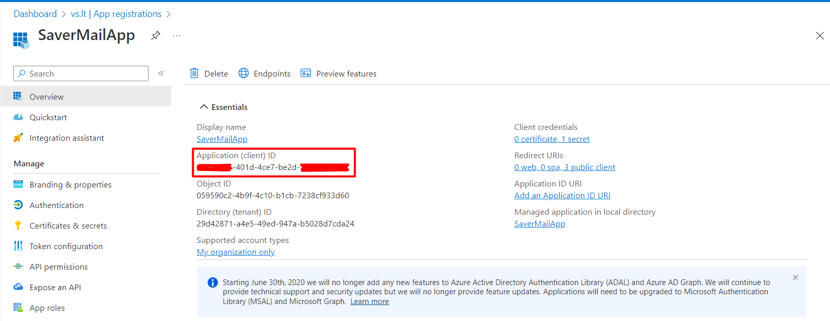Close the SaverMailApp blade

820,35
